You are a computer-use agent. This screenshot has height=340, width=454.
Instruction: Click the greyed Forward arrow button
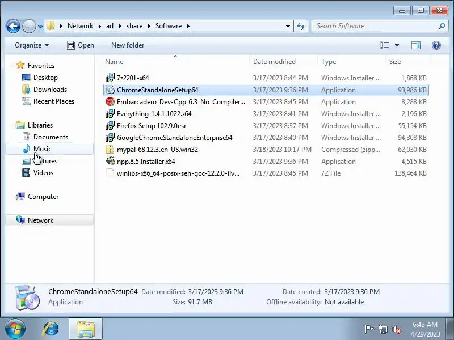(29, 26)
